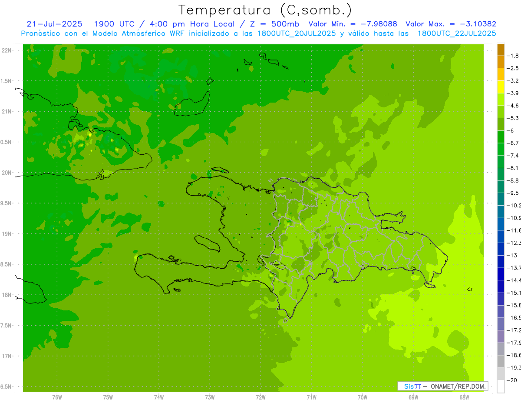Click the -20 legend value at bottom
The image size is (521, 403).
click(x=512, y=380)
